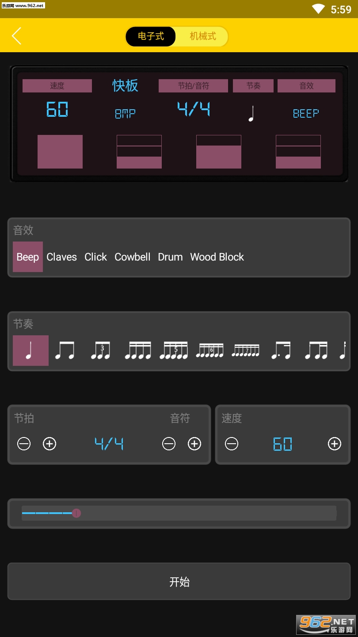Select the quintuplet rhythm pattern
358x637 pixels.
[174, 350]
